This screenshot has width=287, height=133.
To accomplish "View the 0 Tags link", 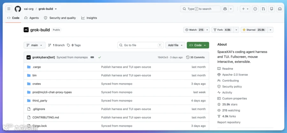I will tap(74, 45).
